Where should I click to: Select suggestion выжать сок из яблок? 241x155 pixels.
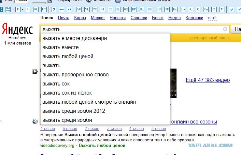tap(105, 93)
